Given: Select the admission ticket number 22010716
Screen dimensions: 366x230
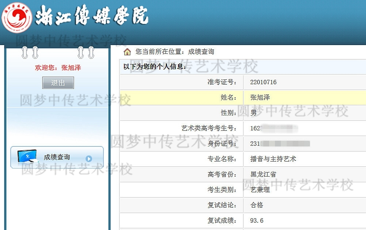Looking at the screenshot, I should (263, 82).
